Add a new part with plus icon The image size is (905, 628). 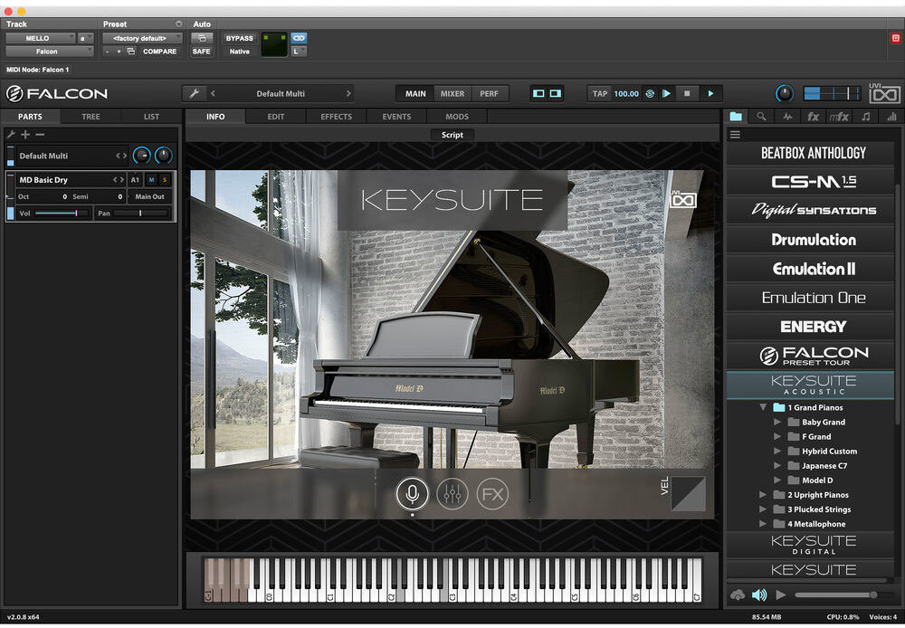click(25, 135)
